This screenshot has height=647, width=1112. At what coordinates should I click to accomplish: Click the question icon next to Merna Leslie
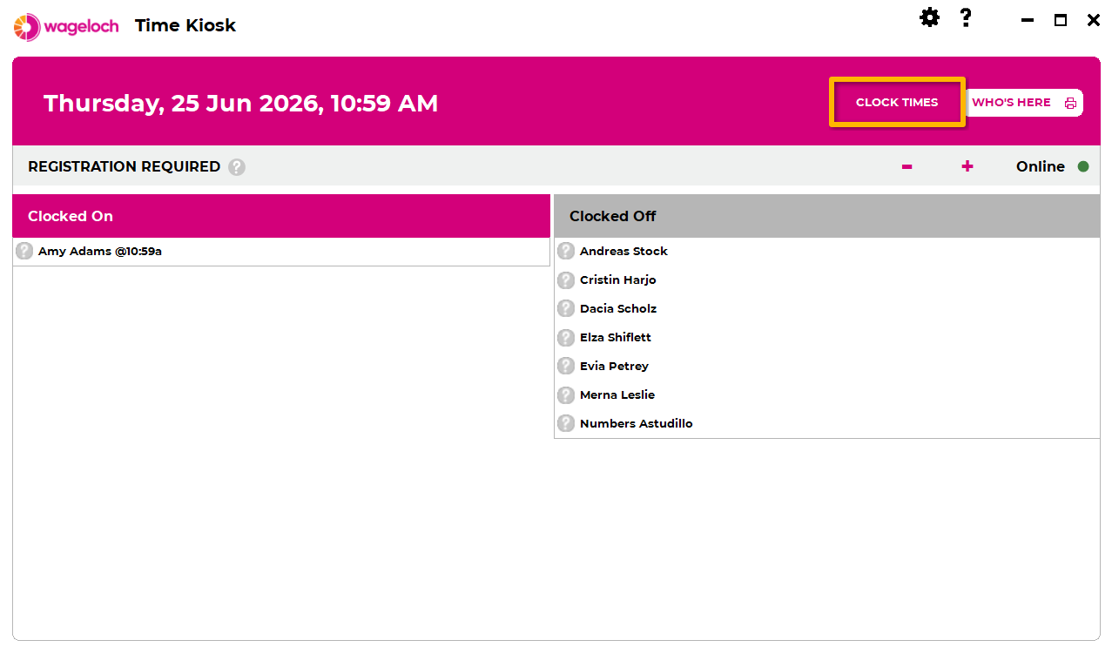(x=566, y=394)
